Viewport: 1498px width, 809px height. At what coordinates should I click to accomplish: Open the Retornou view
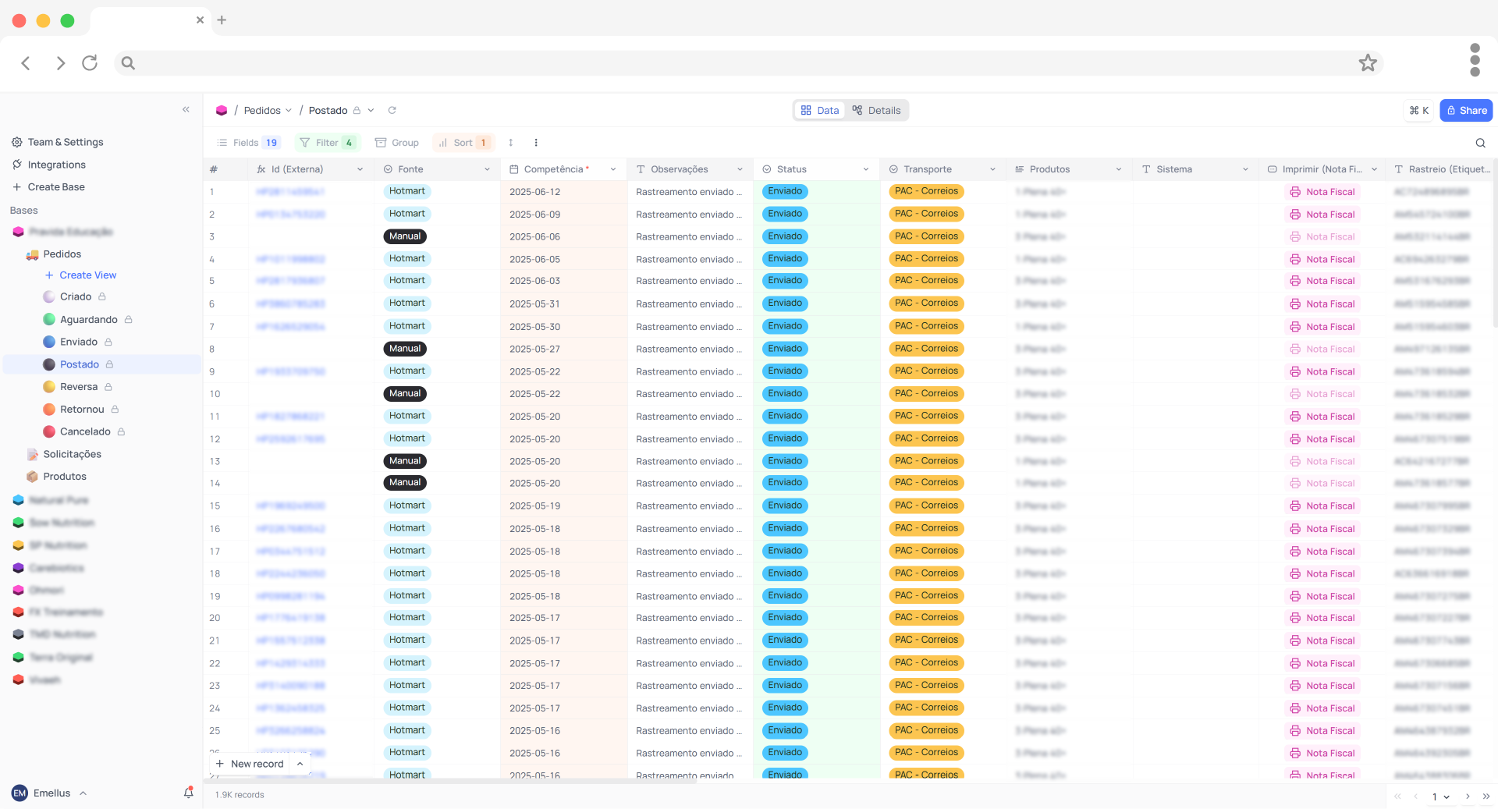coord(82,410)
